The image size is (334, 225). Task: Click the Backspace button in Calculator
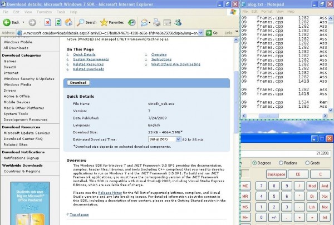click(x=276, y=174)
